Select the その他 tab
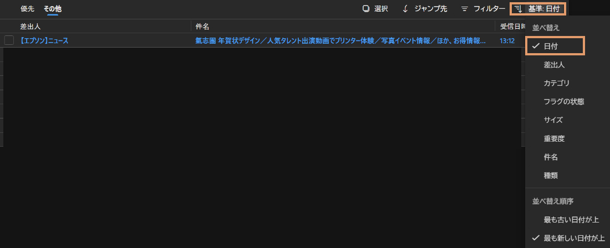The image size is (610, 248). [x=53, y=9]
